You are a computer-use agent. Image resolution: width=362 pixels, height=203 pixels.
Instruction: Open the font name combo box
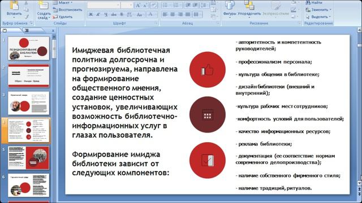tap(104, 5)
